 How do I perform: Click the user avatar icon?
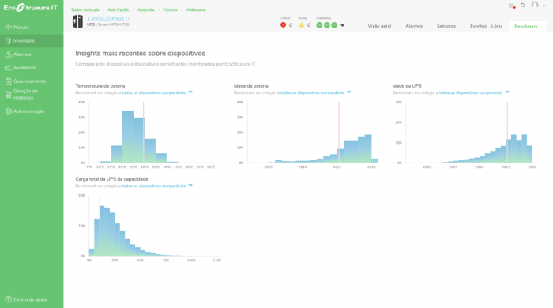pyautogui.click(x=535, y=5)
